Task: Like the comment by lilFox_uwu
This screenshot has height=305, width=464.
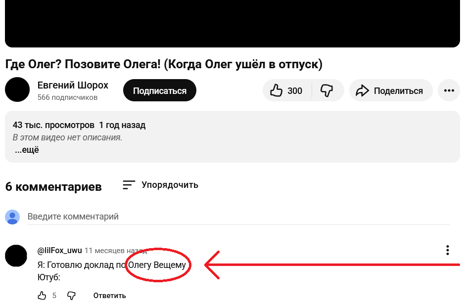Action: pyautogui.click(x=42, y=296)
